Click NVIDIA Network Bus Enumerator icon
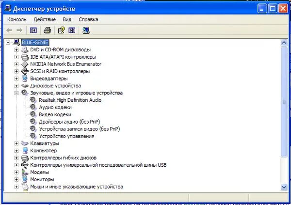This screenshot has width=291, height=205. (25, 64)
